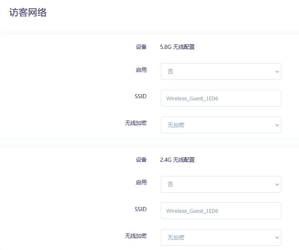This screenshot has width=299, height=250.
Task: Click the SSID label in 5.8G section
Action: [x=141, y=96]
